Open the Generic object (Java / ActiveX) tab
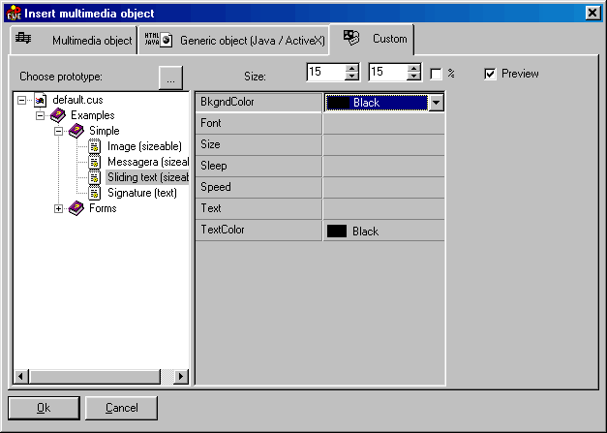 [233, 41]
